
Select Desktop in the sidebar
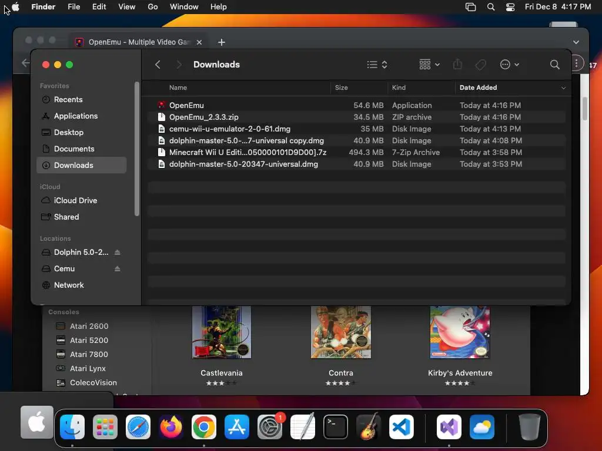(x=81, y=133)
